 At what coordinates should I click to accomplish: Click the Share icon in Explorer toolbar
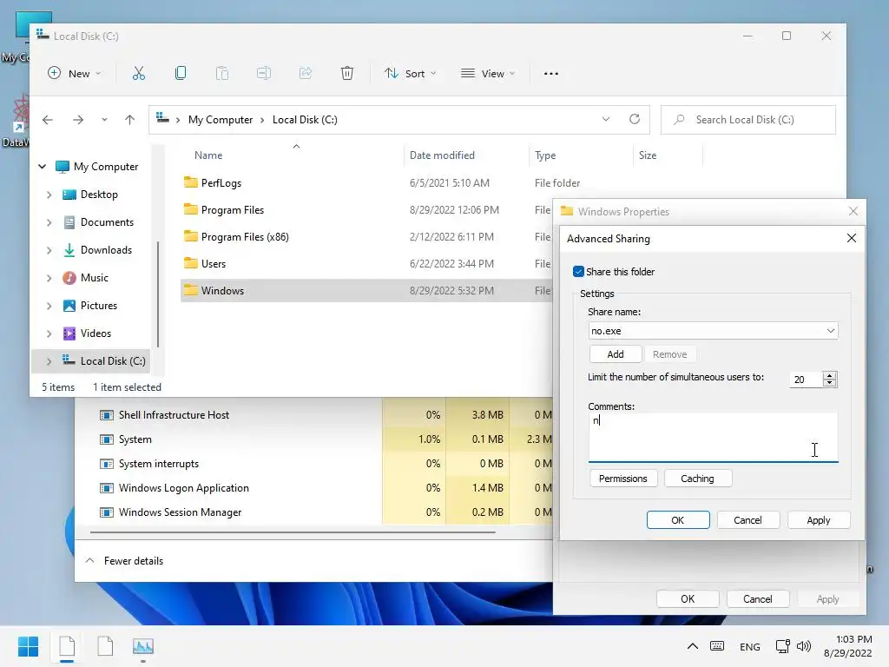306,73
